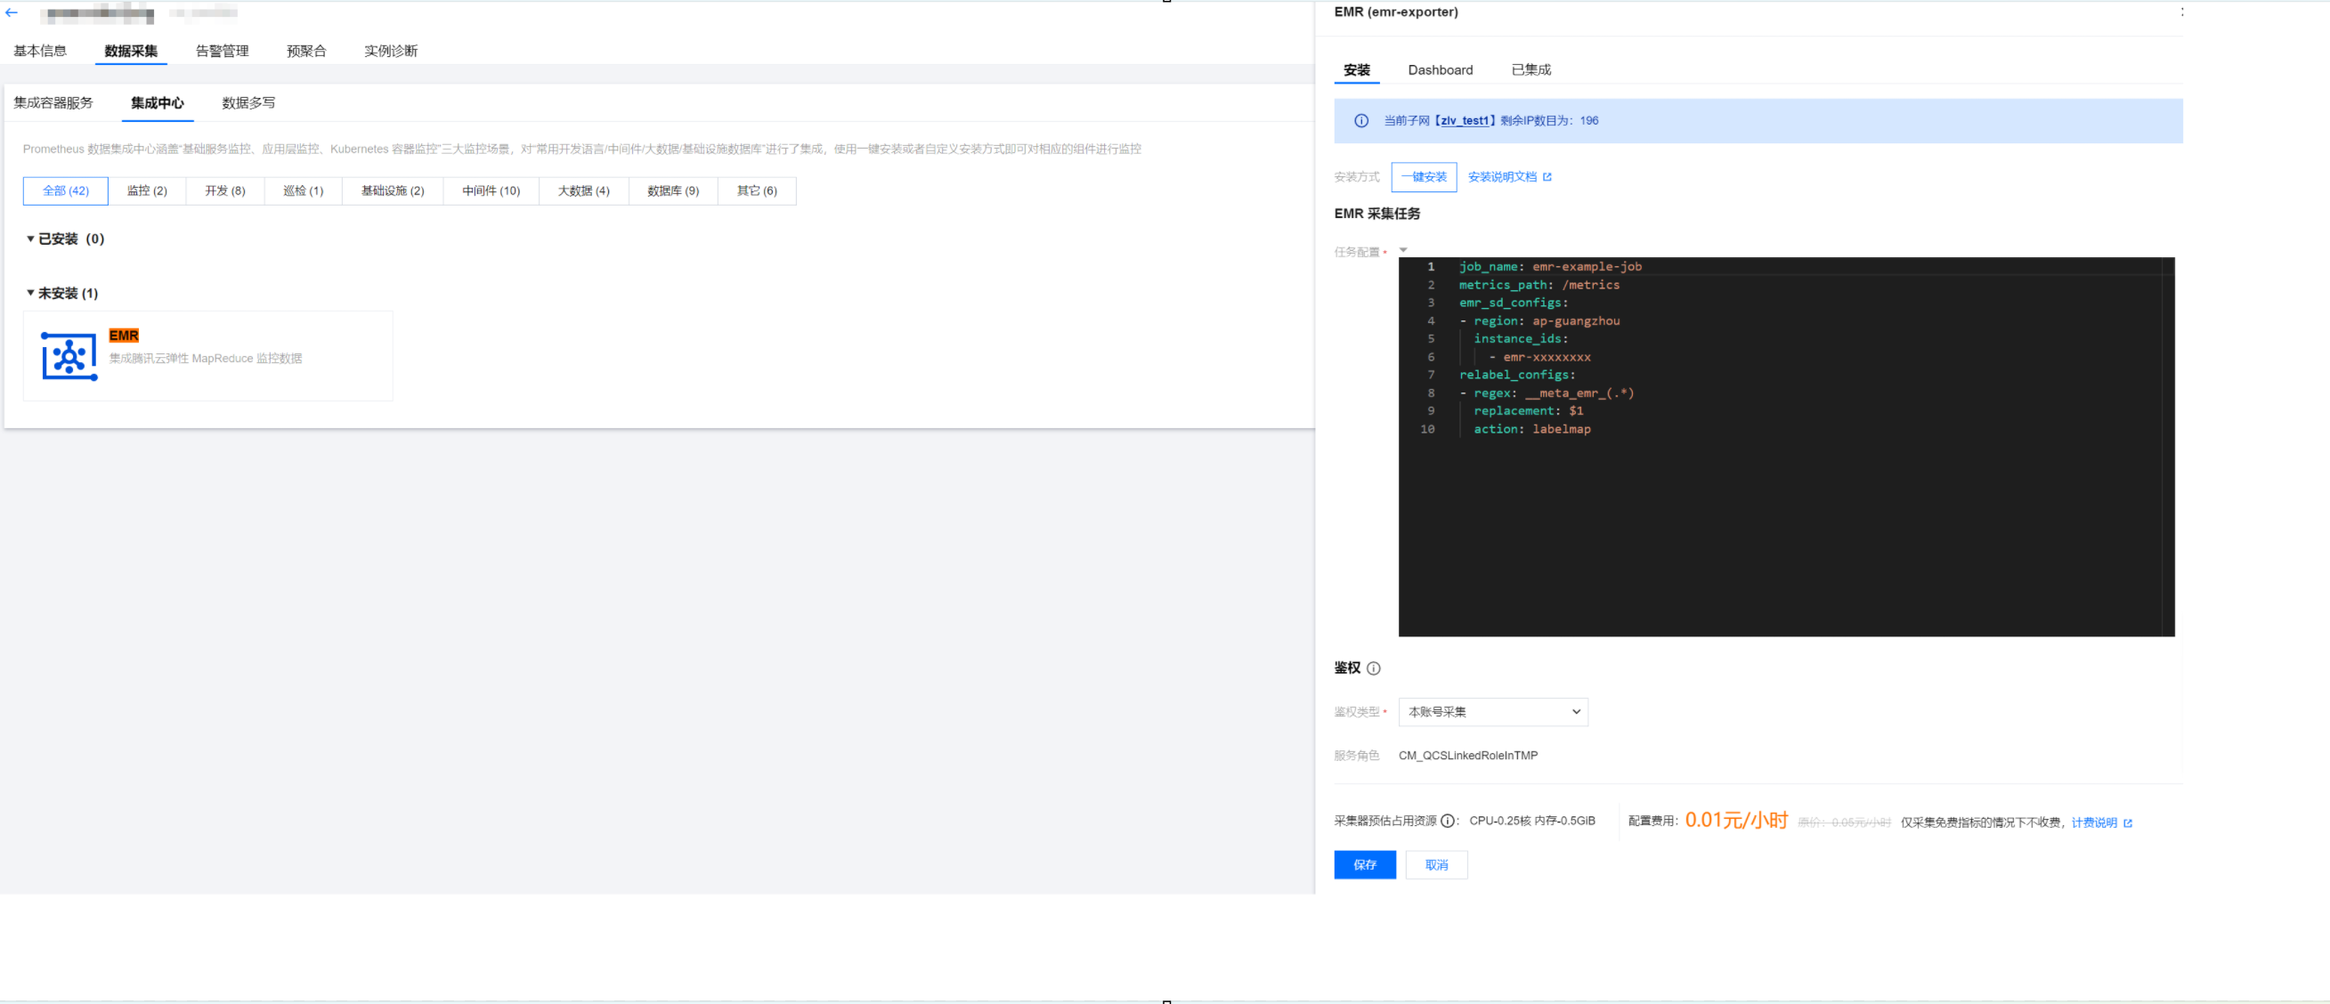Image resolution: width=2330 pixels, height=1004 pixels.
Task: Click the external link icon after 安装说明文档
Action: pos(1547,177)
